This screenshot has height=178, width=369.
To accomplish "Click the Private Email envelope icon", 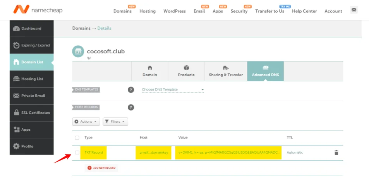I will 16,96.
